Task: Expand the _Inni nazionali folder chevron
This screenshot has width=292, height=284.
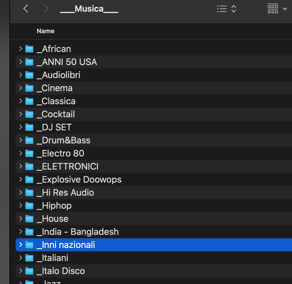Action: (x=20, y=245)
